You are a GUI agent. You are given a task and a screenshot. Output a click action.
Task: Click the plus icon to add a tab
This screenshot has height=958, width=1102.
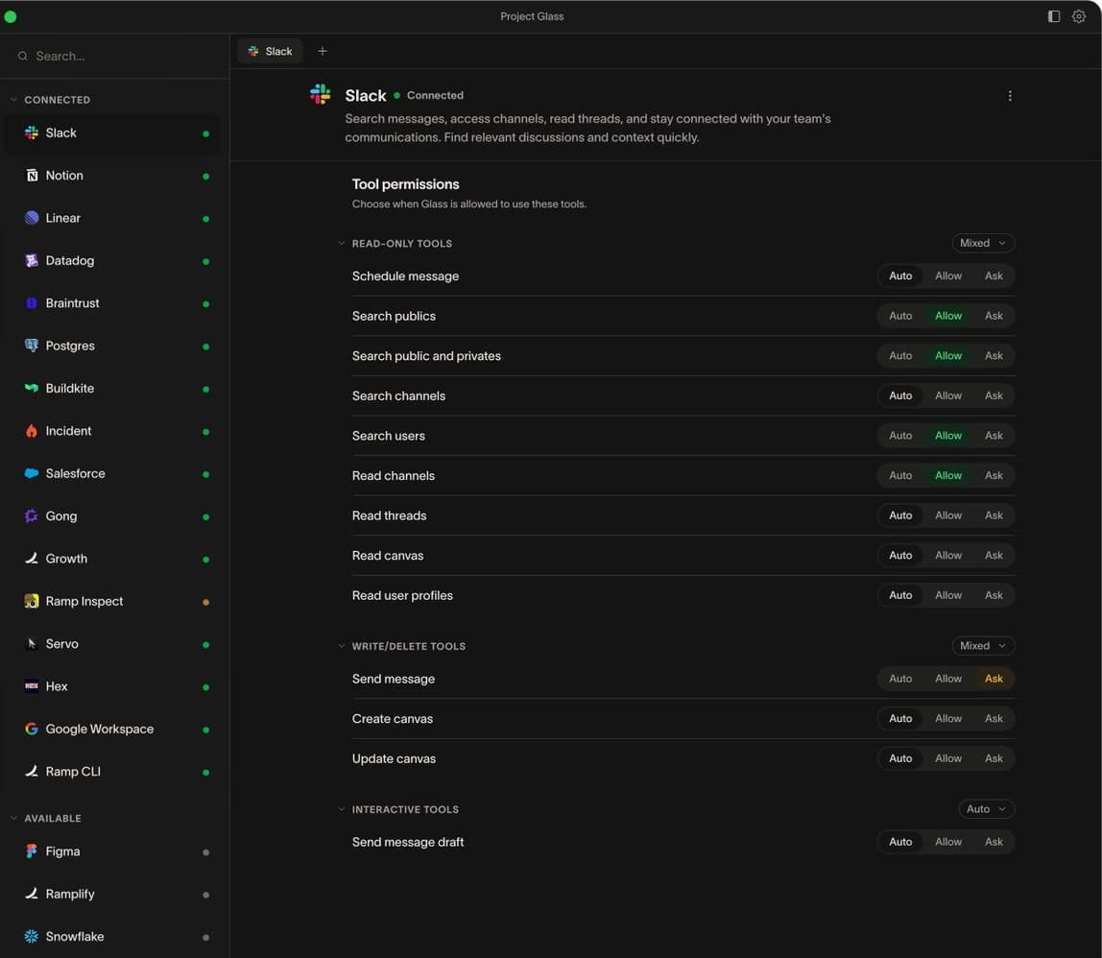322,51
